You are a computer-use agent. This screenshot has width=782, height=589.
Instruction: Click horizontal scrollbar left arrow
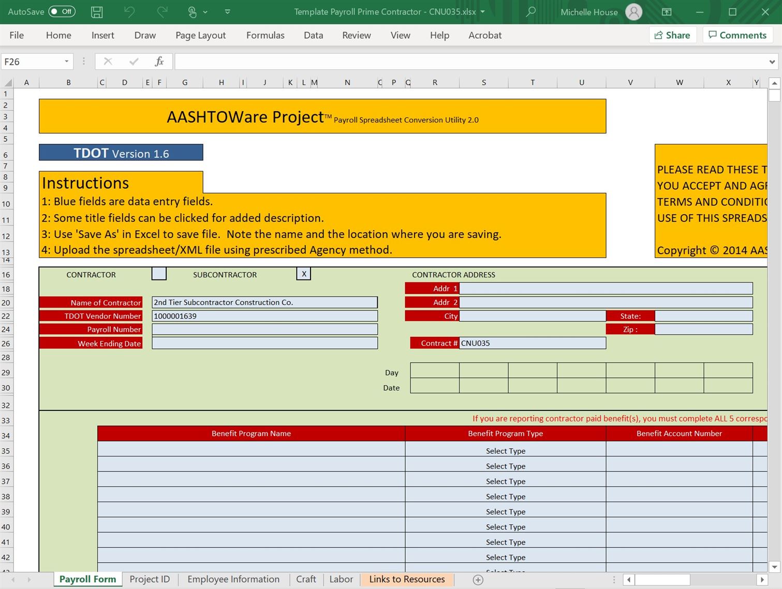tap(629, 580)
